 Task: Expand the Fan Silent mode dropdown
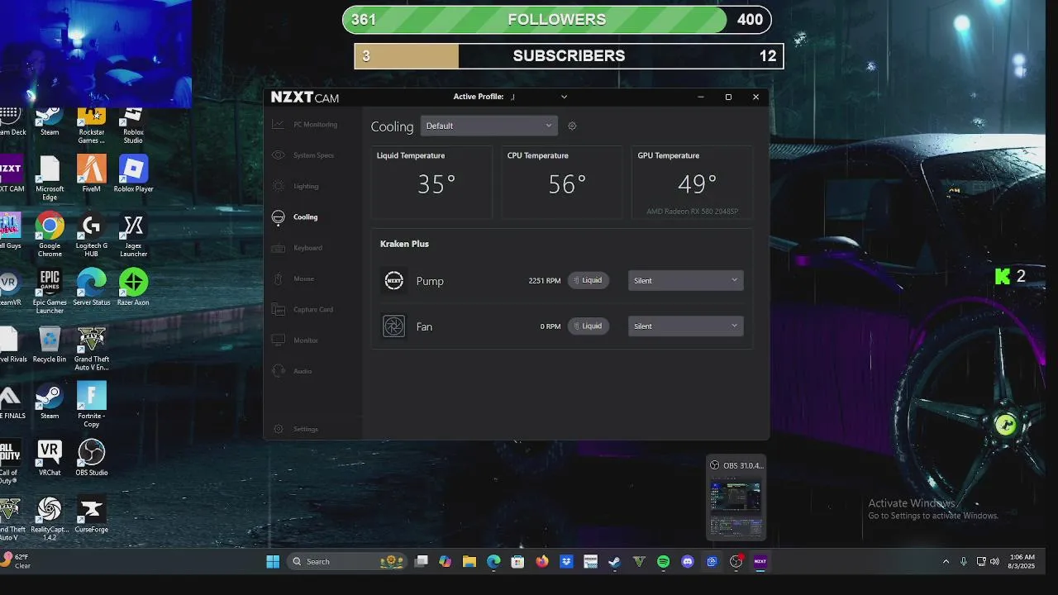(685, 326)
